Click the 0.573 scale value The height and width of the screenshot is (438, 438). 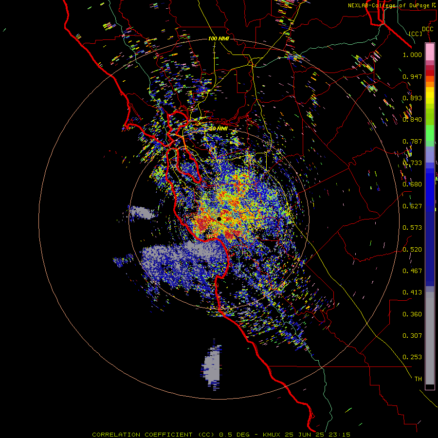412,228
